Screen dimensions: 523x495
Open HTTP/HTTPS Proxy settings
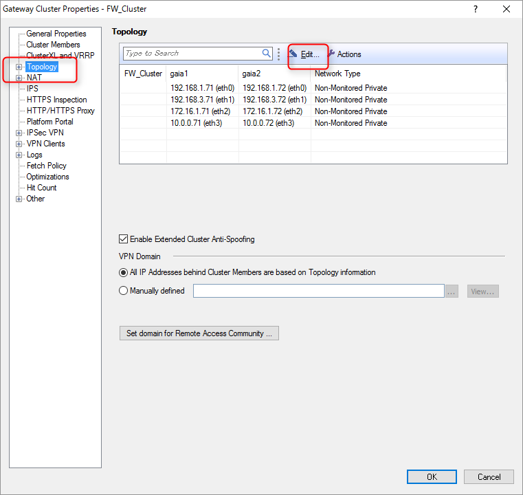(60, 111)
